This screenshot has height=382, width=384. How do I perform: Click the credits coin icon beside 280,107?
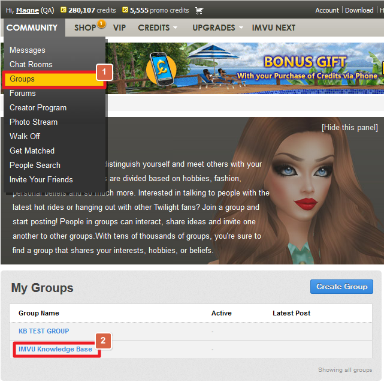pos(64,10)
